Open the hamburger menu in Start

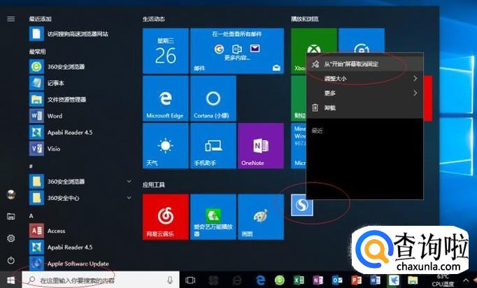coord(11,19)
